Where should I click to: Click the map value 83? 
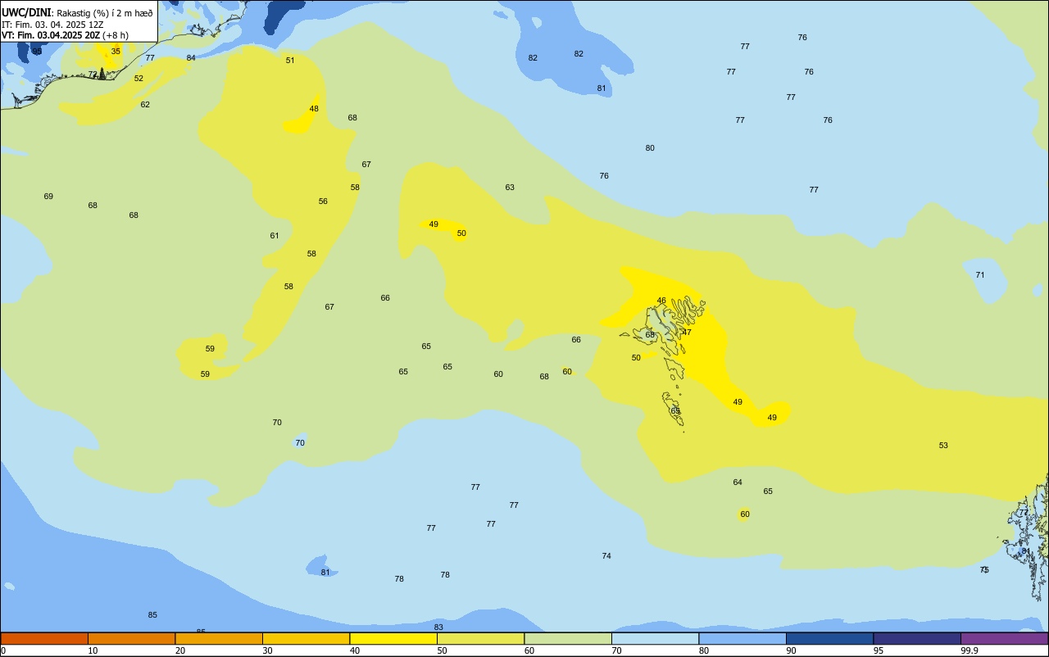coord(438,627)
